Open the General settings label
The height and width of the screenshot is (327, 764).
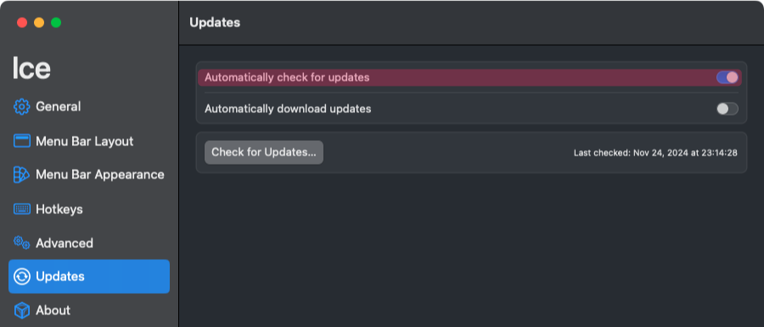59,107
